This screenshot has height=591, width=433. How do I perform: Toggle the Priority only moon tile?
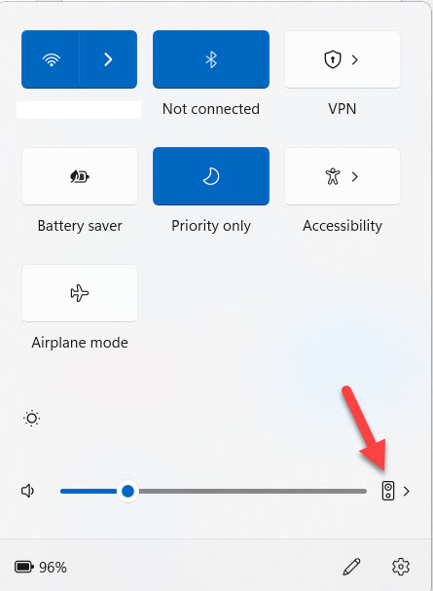coord(211,176)
